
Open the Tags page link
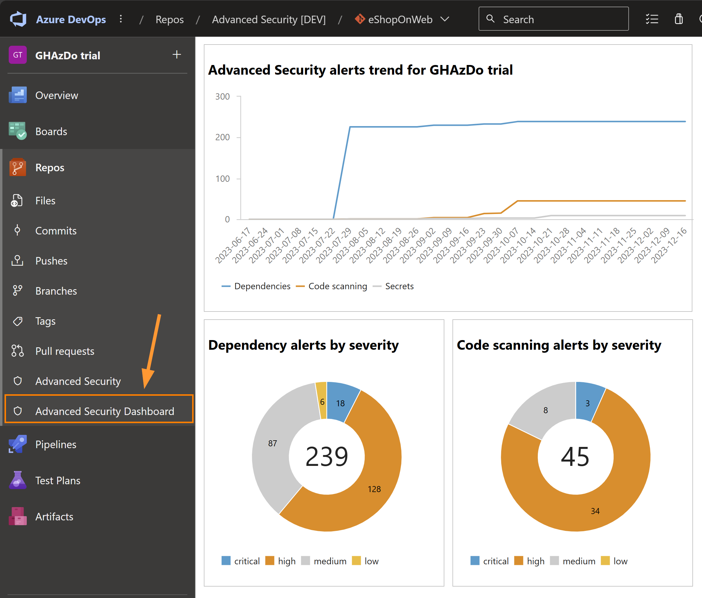45,321
